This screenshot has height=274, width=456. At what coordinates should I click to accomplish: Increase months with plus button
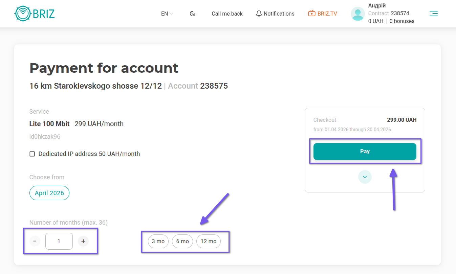point(83,241)
